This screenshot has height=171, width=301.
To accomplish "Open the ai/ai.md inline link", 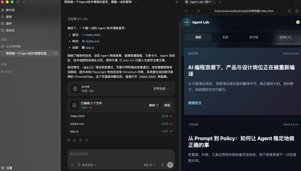I will [x=127, y=60].
